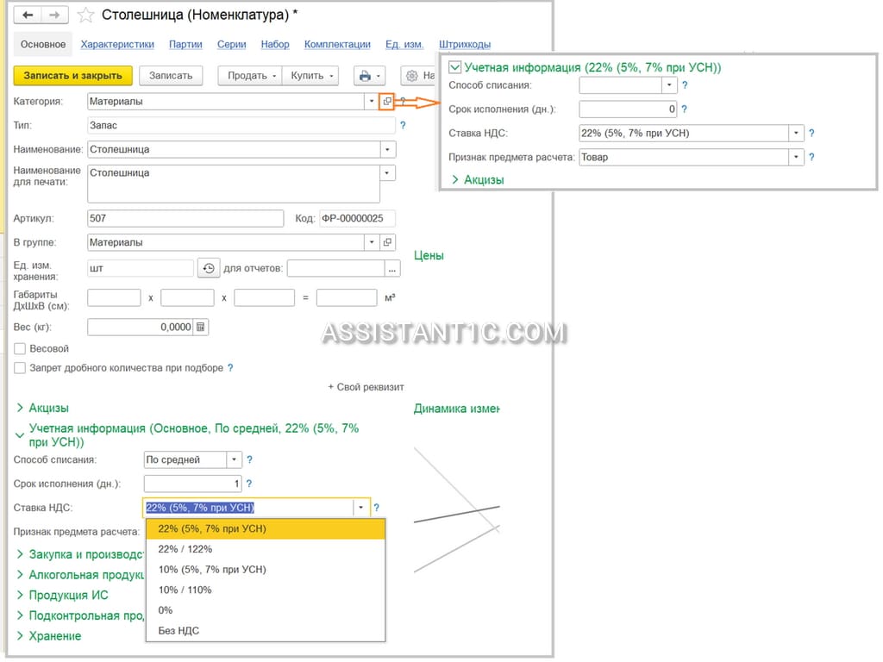This screenshot has height=662, width=883.
Task: Open Ставка НДС dropdown in popup panel
Action: [x=796, y=134]
